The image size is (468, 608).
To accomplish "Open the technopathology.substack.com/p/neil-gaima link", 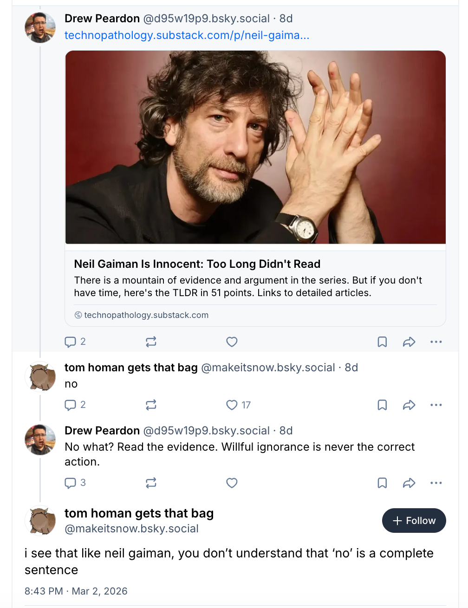I will [x=187, y=35].
